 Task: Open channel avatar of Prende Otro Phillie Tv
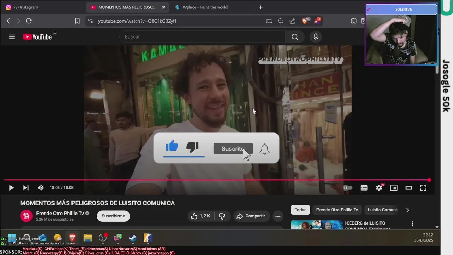[x=26, y=216]
